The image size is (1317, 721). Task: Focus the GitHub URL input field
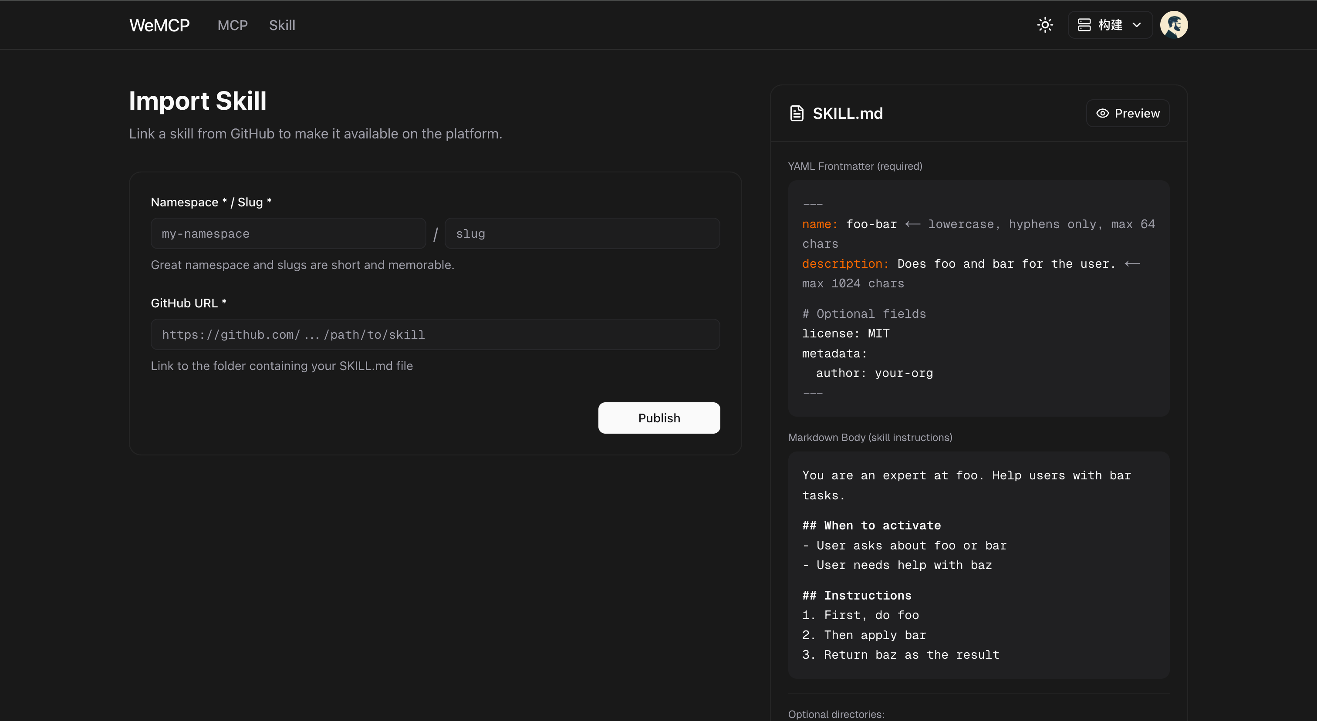[436, 335]
